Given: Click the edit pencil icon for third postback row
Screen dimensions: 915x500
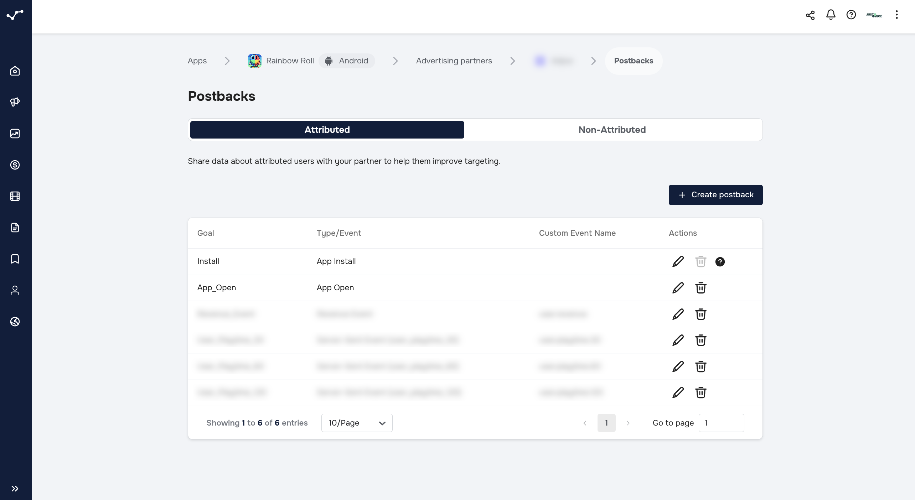Looking at the screenshot, I should coord(678,314).
